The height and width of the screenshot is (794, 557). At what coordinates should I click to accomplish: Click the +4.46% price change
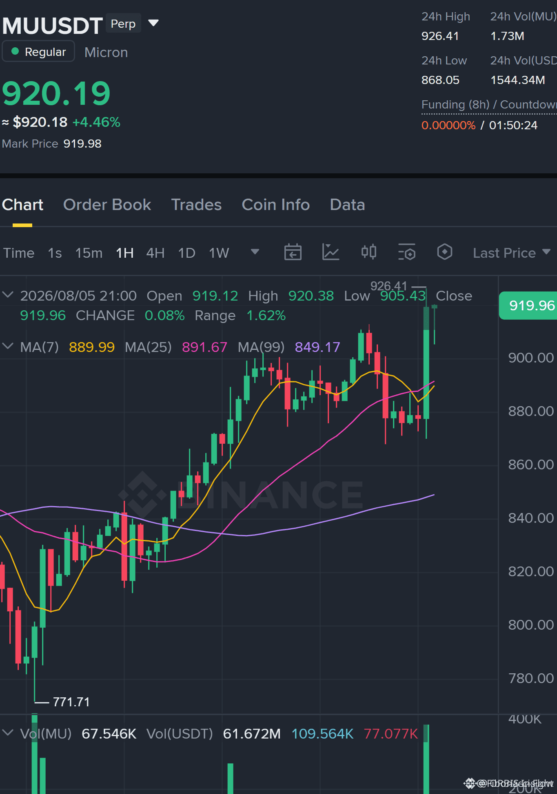[96, 122]
